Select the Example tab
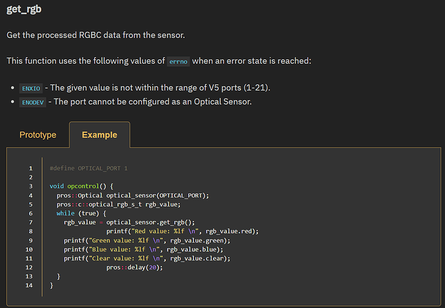The height and width of the screenshot is (308, 445). click(99, 135)
